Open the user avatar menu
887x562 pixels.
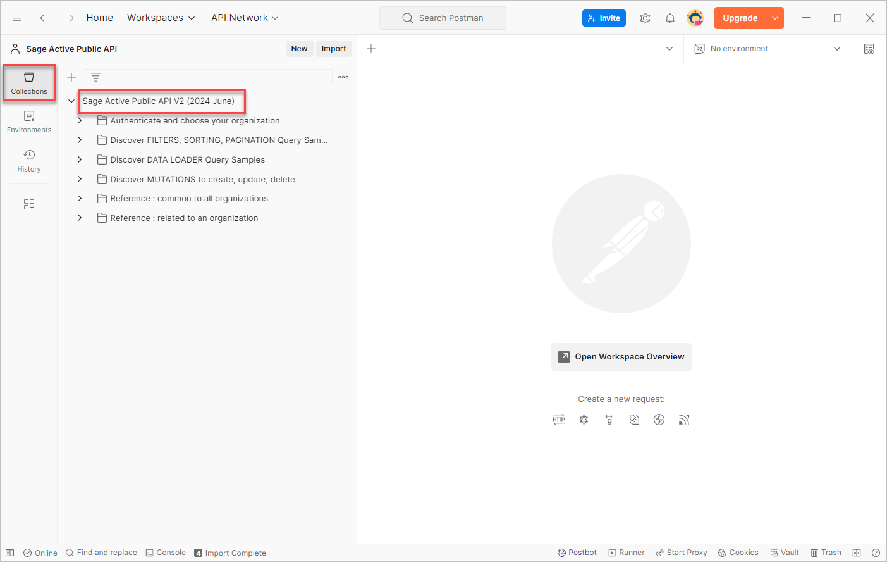coord(695,18)
